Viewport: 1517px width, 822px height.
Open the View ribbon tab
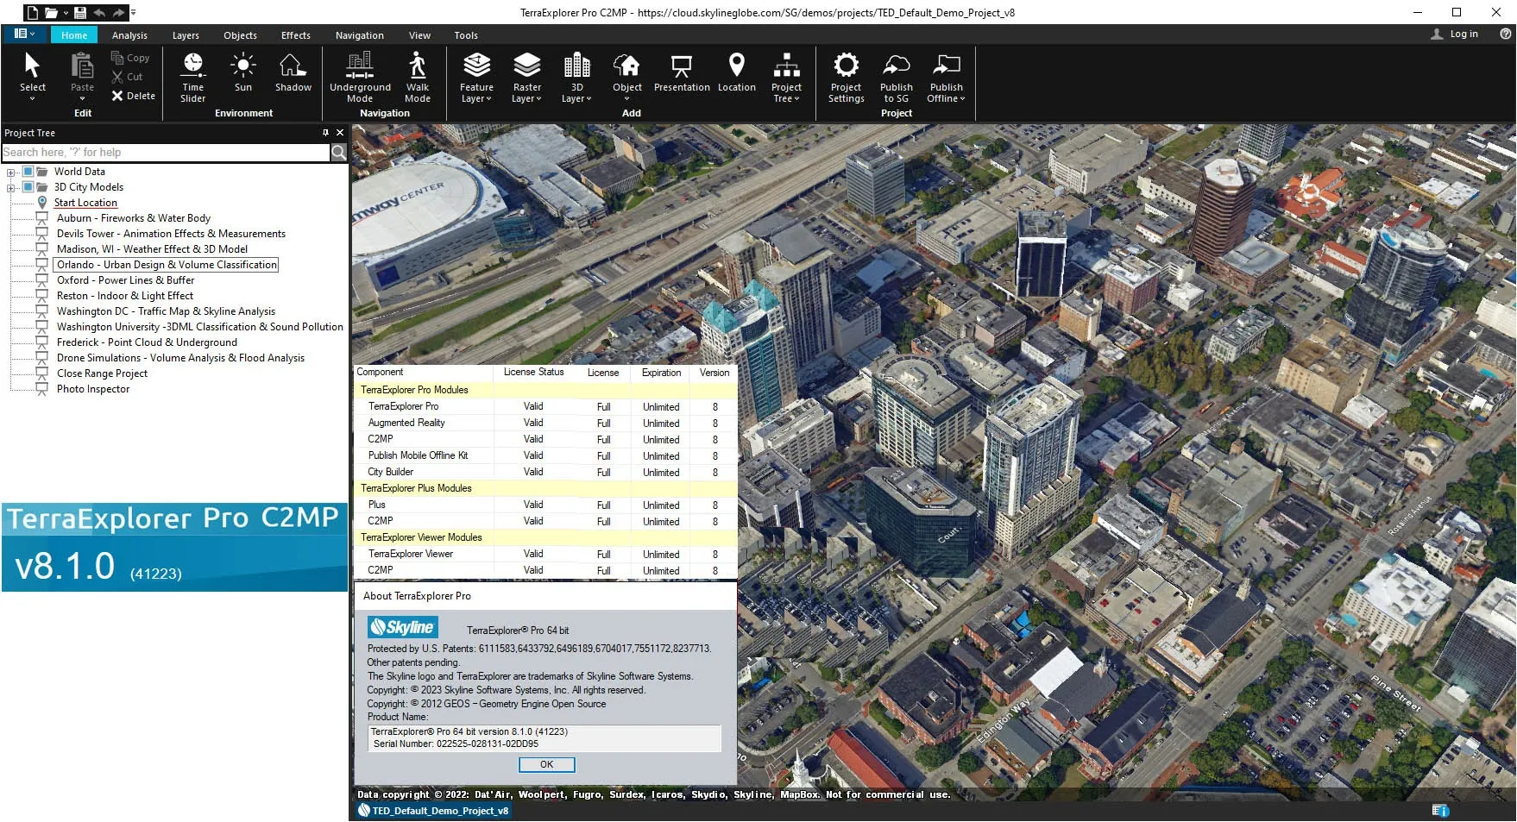(419, 35)
